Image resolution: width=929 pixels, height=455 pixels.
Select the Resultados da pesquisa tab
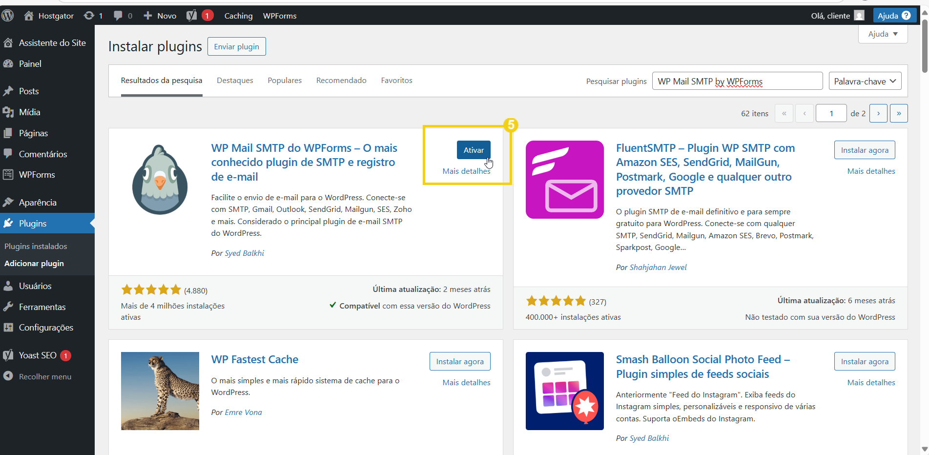click(x=162, y=81)
